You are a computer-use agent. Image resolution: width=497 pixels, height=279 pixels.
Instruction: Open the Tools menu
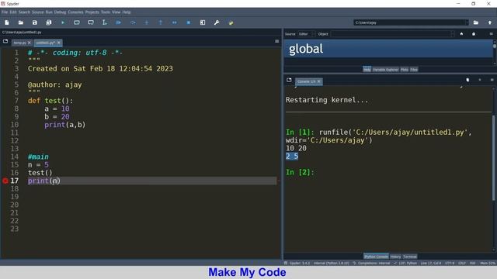click(x=106, y=12)
